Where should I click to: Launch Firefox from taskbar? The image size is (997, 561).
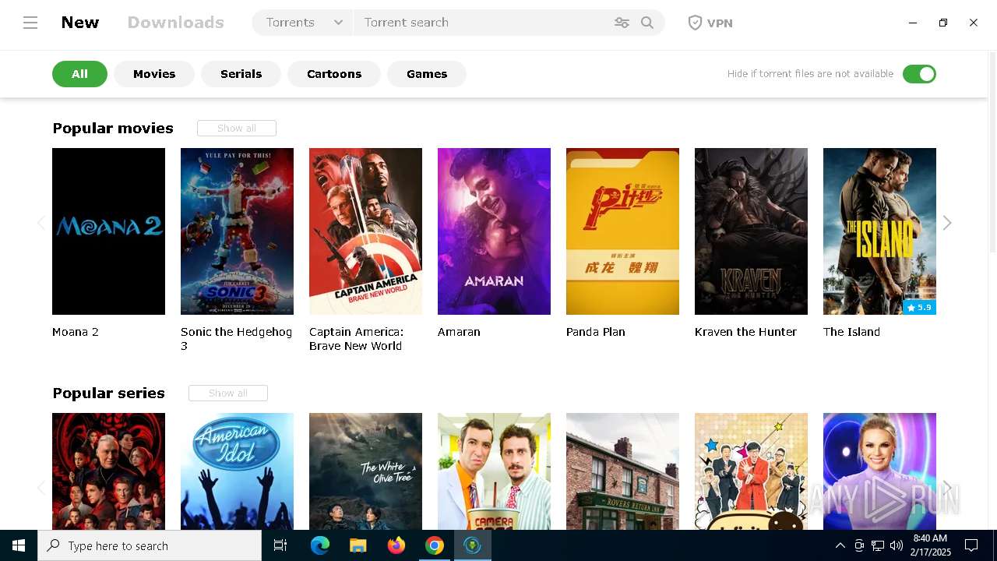pyautogui.click(x=396, y=545)
